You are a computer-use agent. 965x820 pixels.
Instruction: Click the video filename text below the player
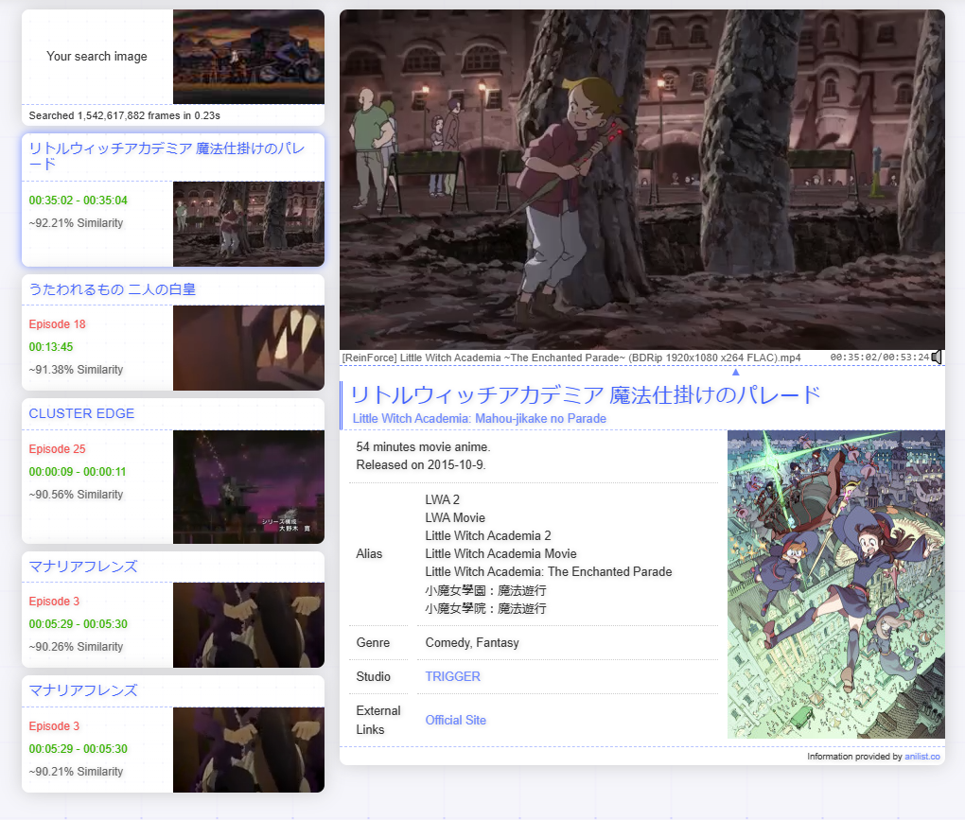point(571,358)
